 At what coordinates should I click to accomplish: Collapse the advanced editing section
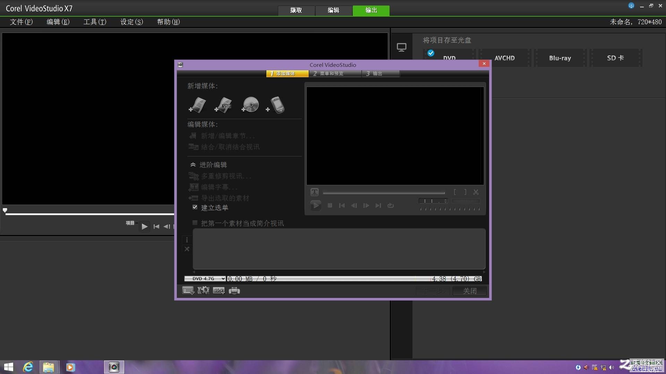click(208, 165)
